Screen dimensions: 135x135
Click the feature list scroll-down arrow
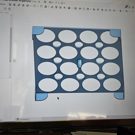pyautogui.click(x=10, y=77)
